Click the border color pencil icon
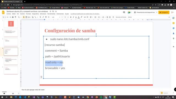176x99 pixels. click(43, 17)
